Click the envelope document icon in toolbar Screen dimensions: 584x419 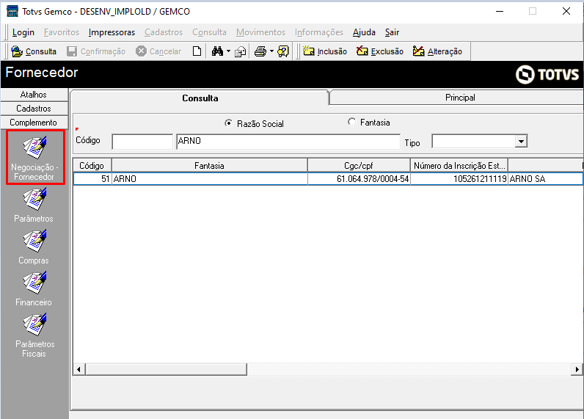click(x=241, y=51)
